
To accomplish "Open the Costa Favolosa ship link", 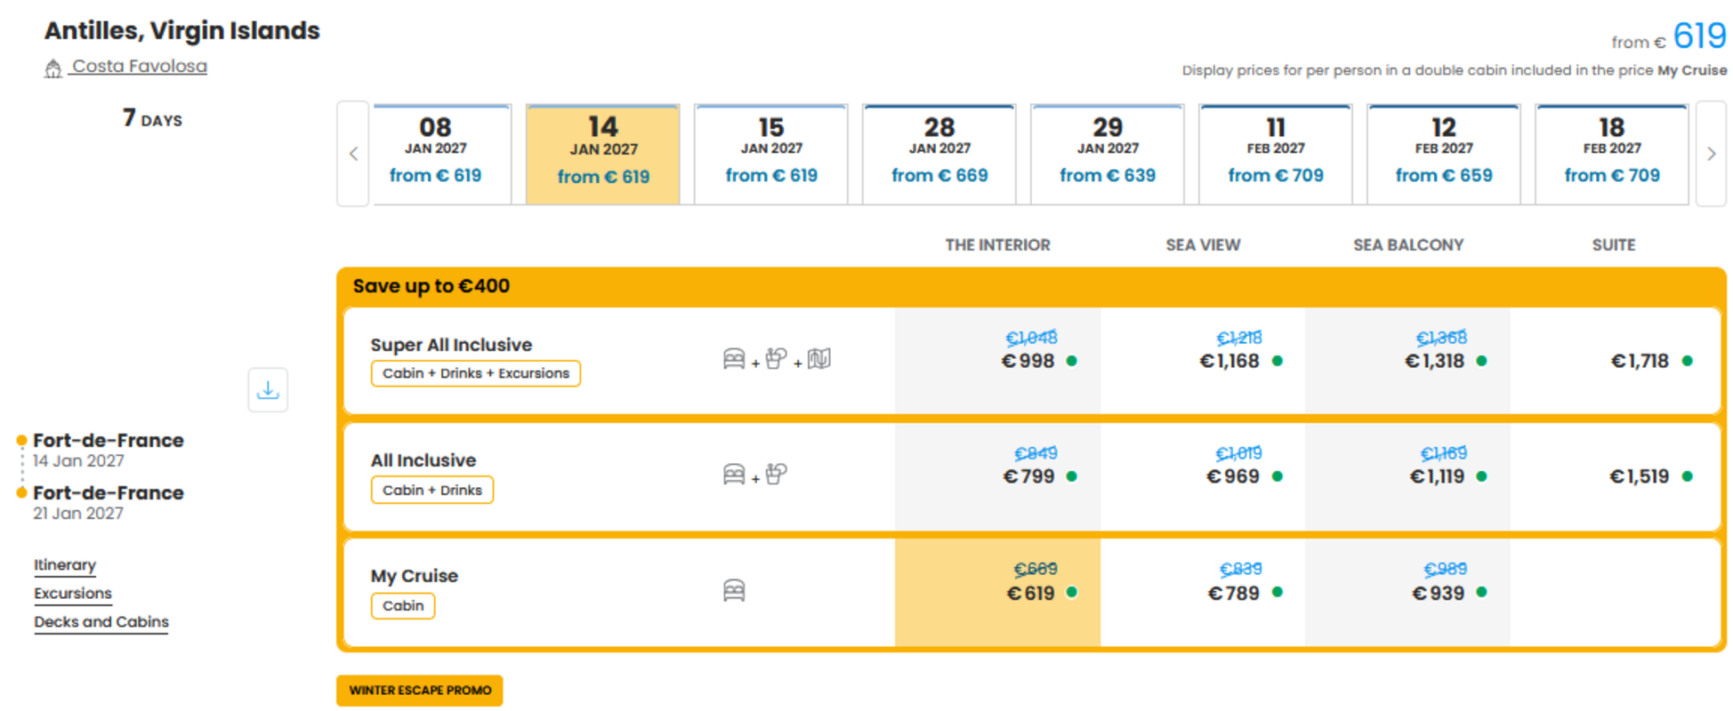I will (140, 67).
